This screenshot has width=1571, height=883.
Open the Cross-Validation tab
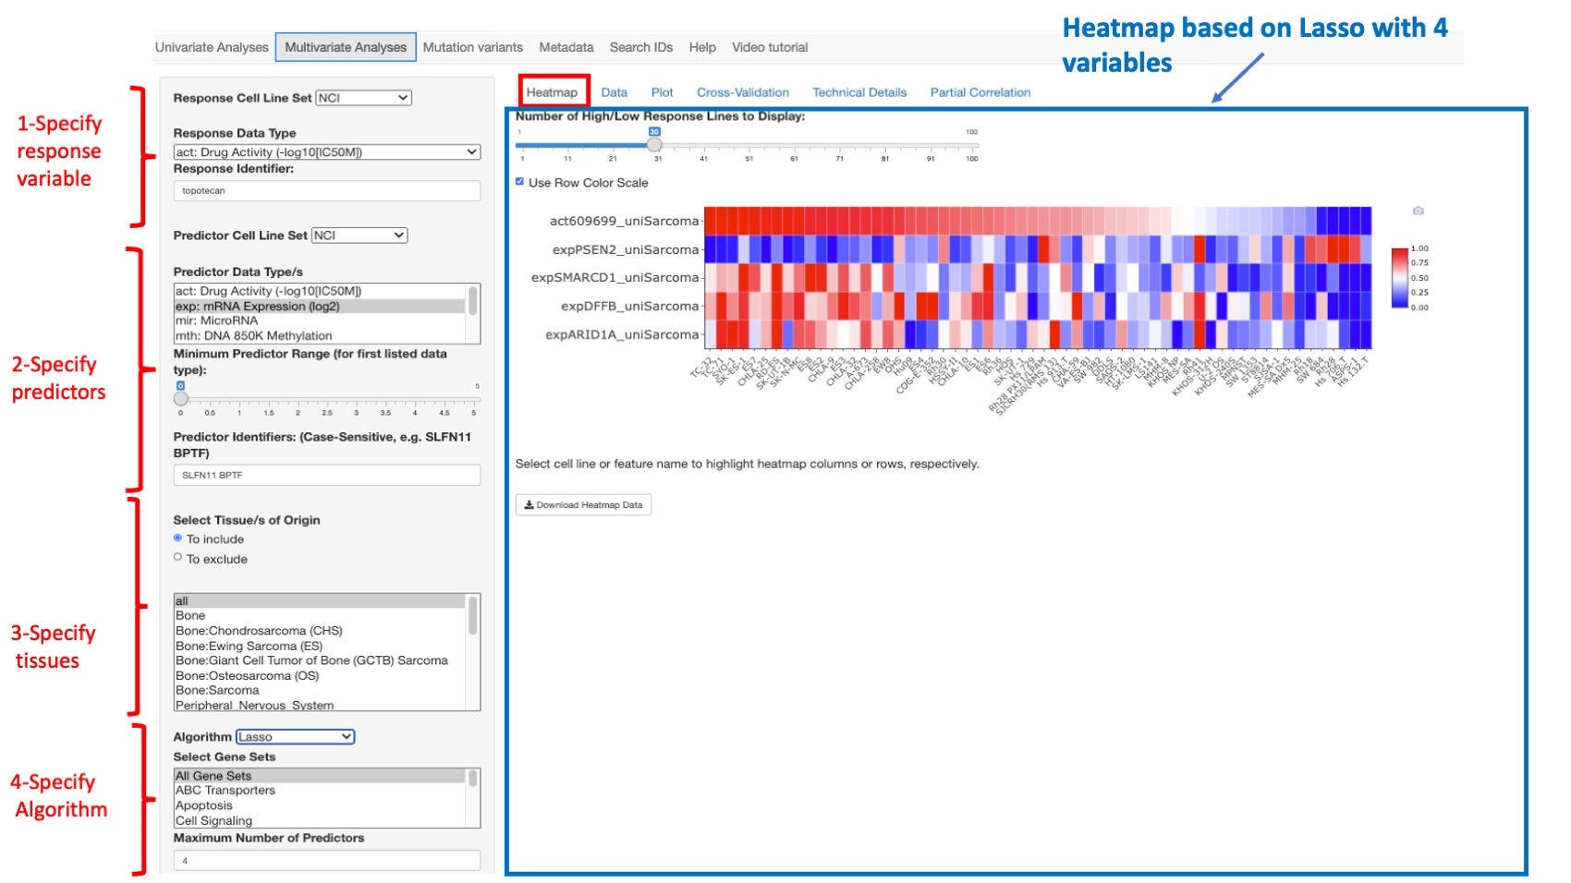click(743, 91)
